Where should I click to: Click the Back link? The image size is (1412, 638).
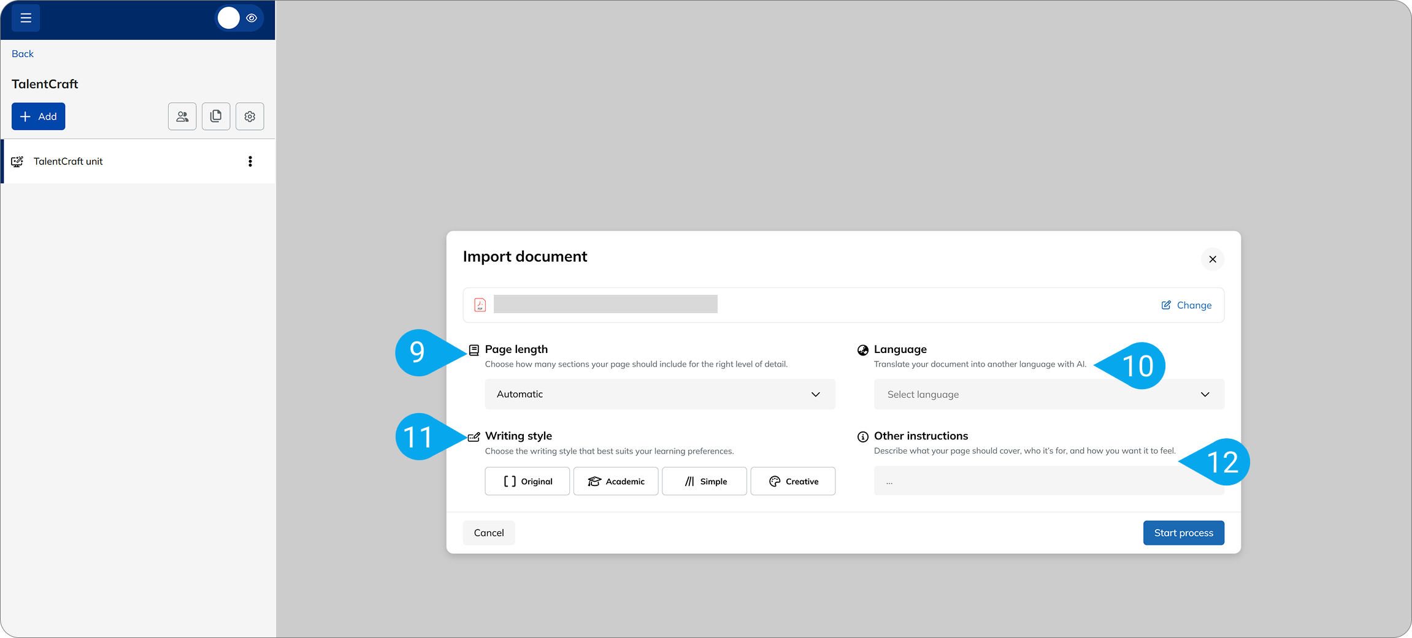point(23,54)
